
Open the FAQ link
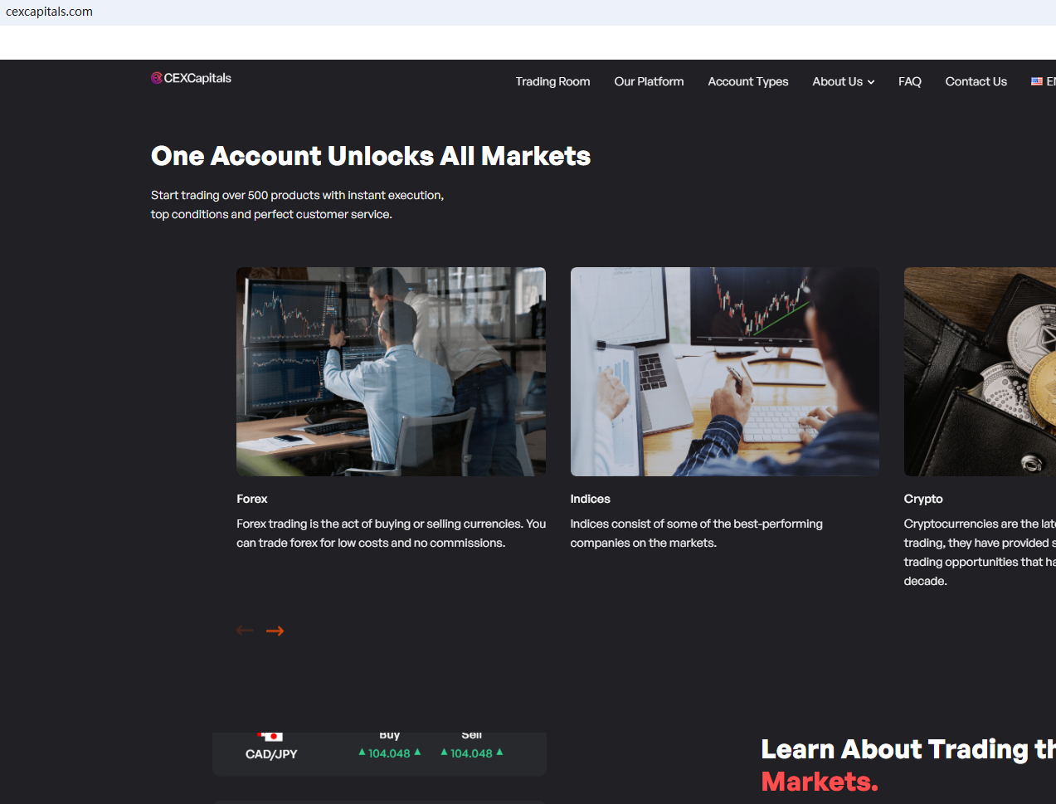coord(910,81)
